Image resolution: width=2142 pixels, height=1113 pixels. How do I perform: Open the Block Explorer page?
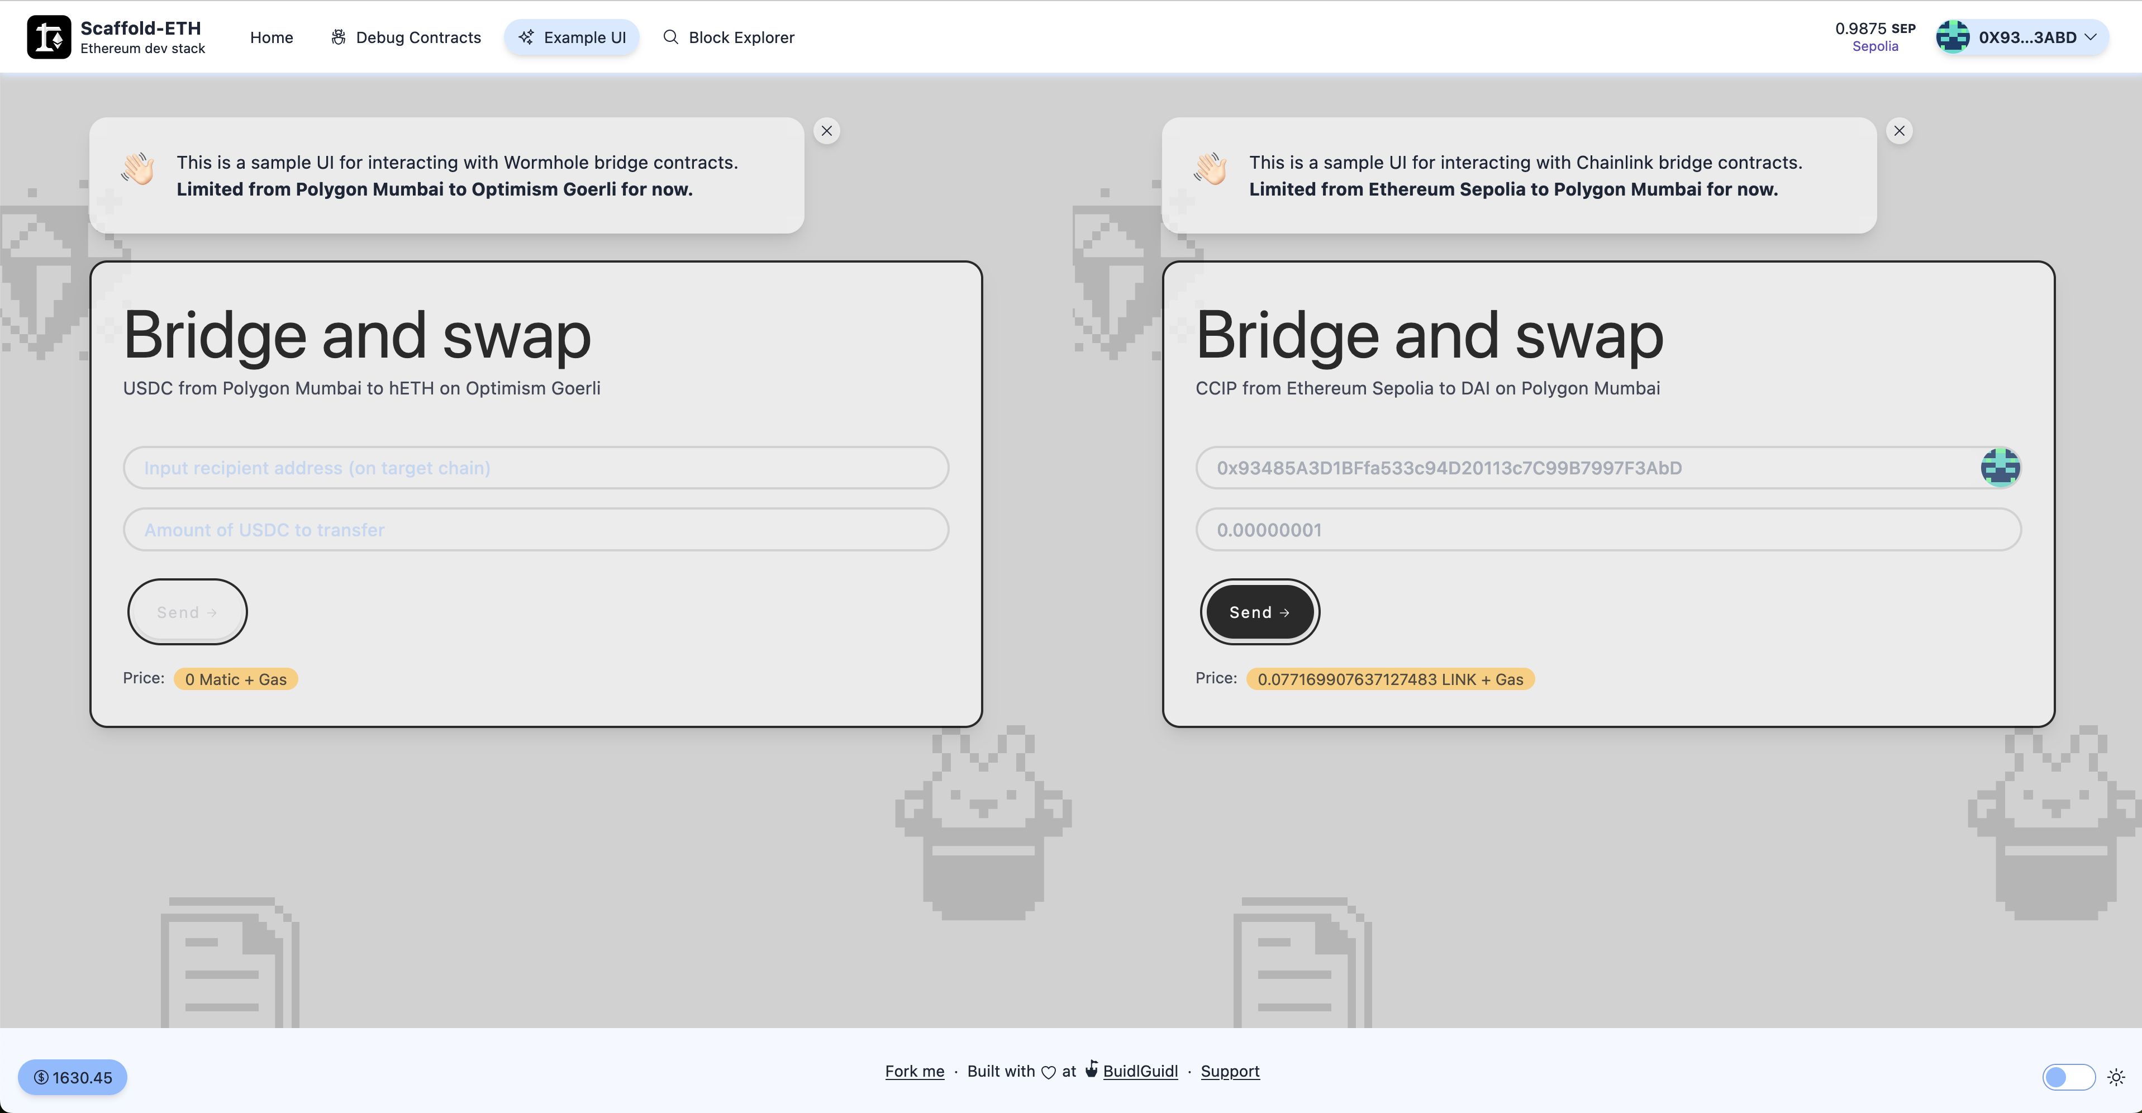tap(729, 37)
